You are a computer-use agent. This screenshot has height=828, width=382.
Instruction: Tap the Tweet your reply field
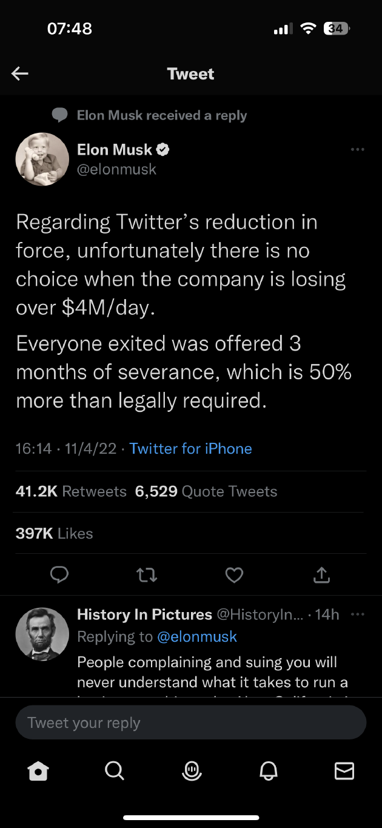[191, 722]
